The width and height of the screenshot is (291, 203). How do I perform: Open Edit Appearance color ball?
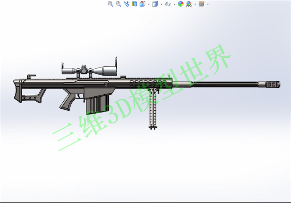[x=180, y=4]
